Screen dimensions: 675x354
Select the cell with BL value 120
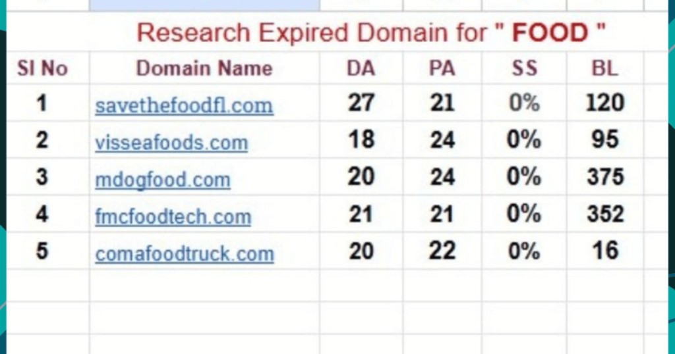point(604,103)
